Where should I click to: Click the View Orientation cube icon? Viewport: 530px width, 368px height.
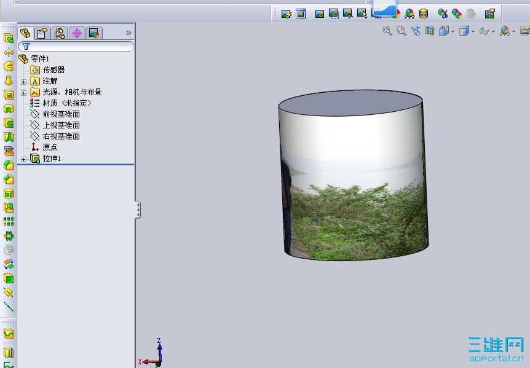(x=444, y=31)
